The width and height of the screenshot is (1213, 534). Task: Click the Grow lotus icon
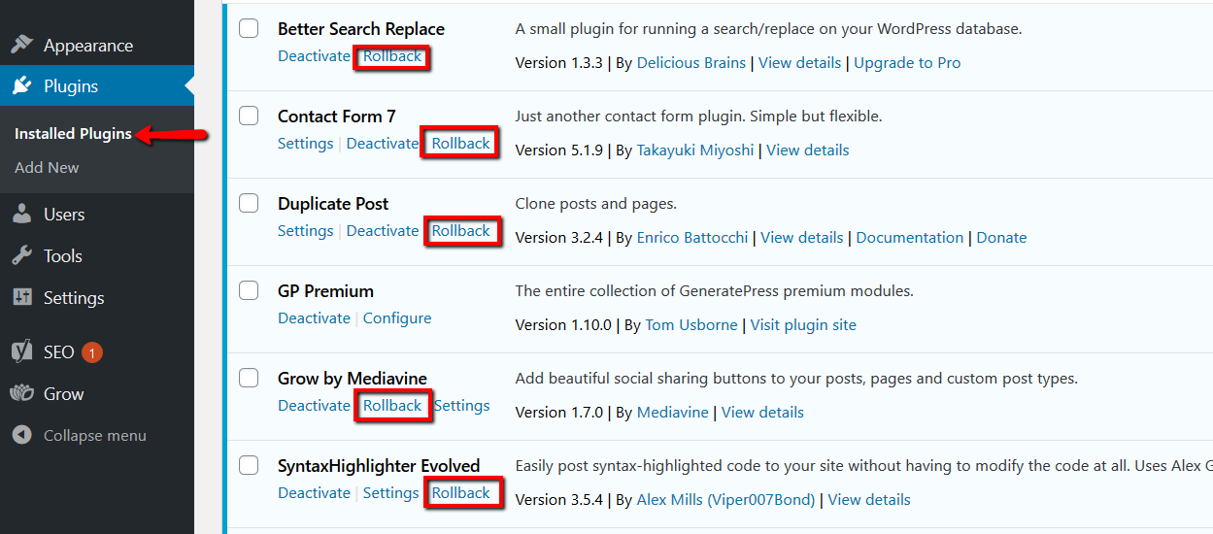click(x=22, y=394)
